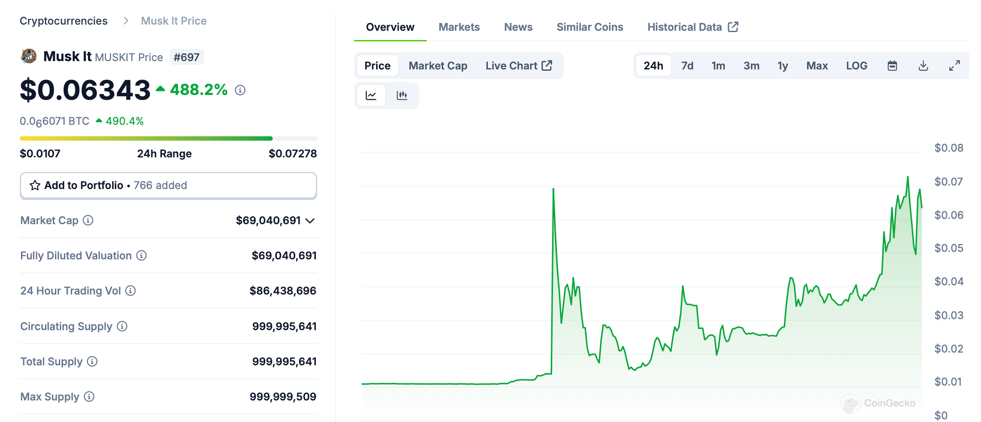Click info icon beside Market Cap
Viewport: 981px width, 422px height.
click(88, 220)
